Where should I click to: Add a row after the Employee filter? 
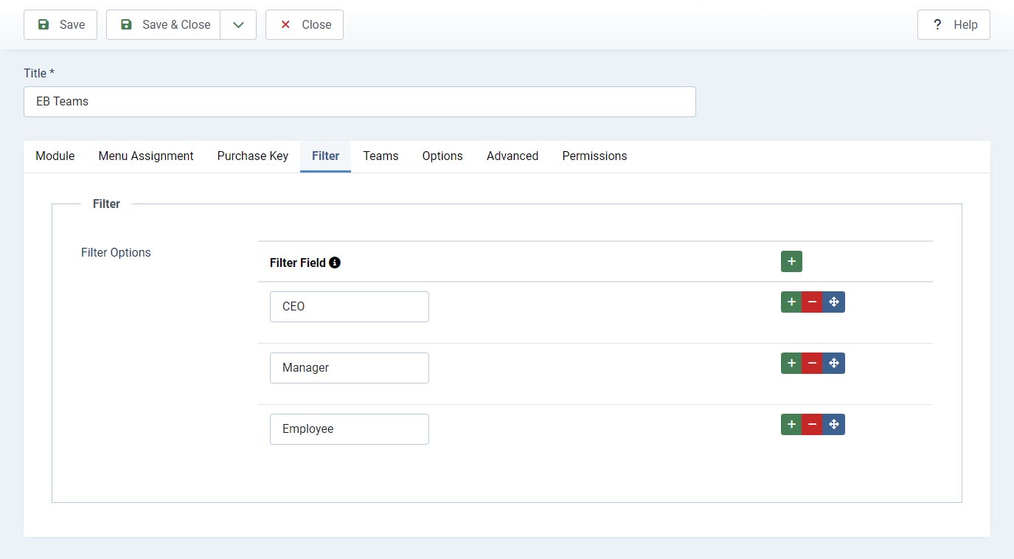pyautogui.click(x=791, y=424)
